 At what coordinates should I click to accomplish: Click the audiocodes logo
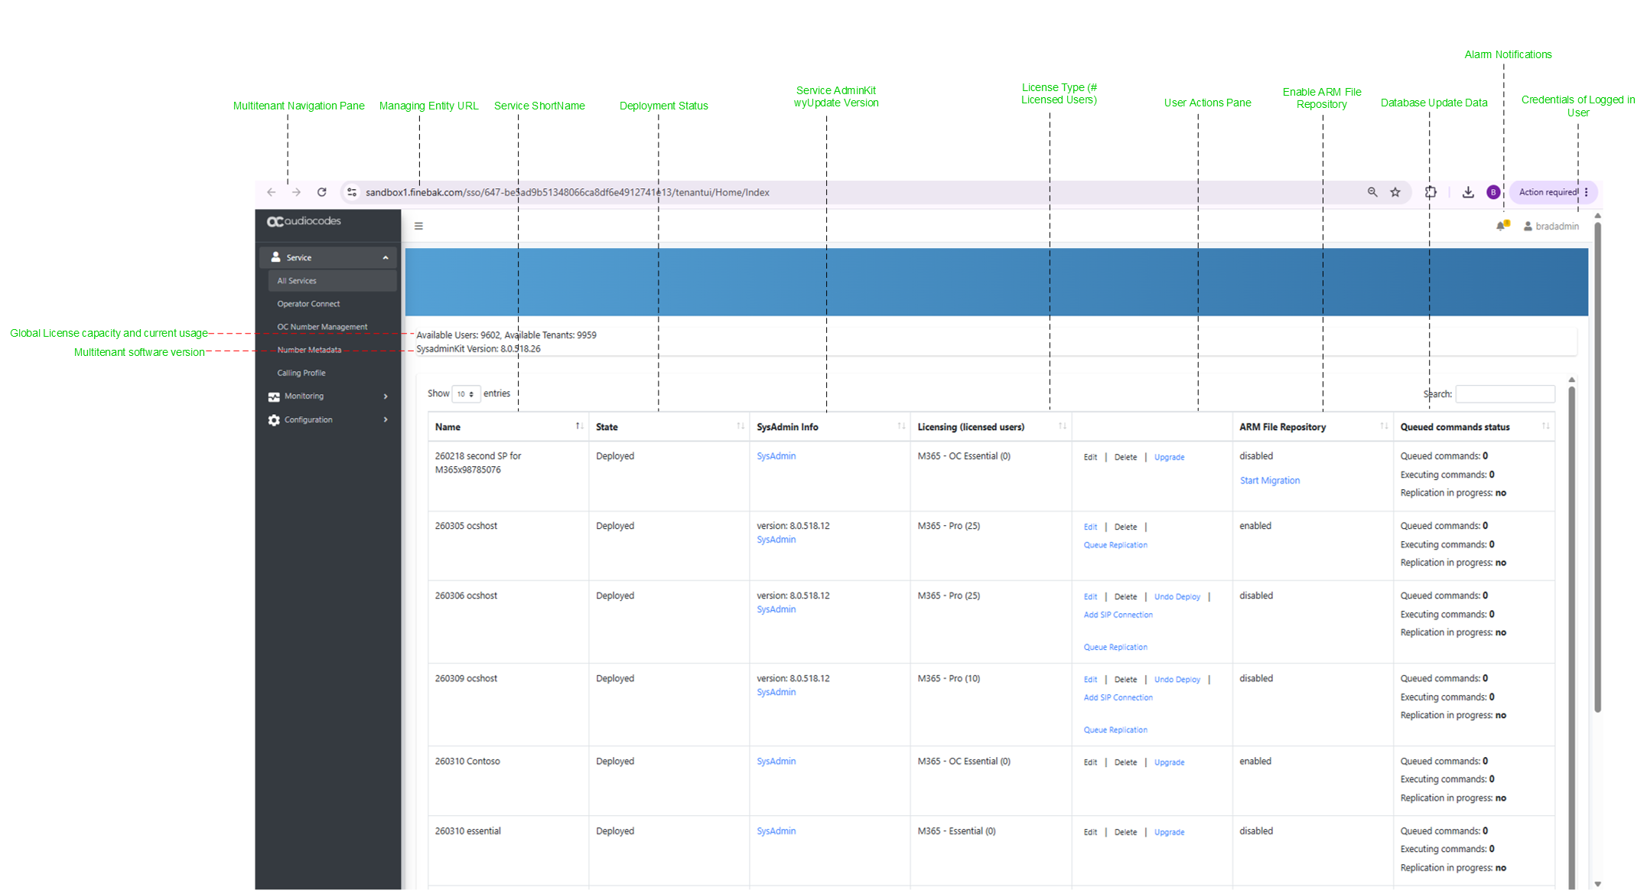tap(304, 221)
